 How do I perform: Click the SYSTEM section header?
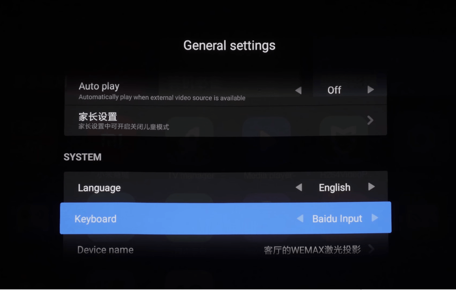point(82,157)
